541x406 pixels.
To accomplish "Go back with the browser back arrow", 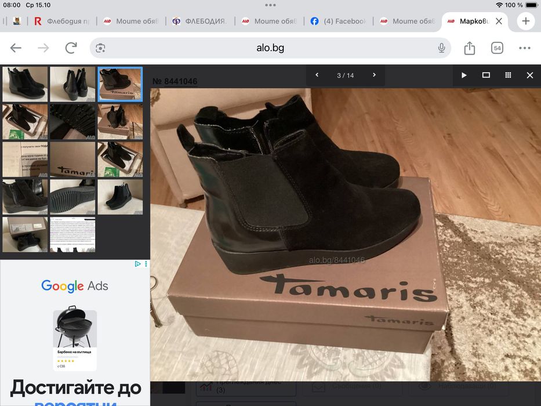I will [16, 48].
